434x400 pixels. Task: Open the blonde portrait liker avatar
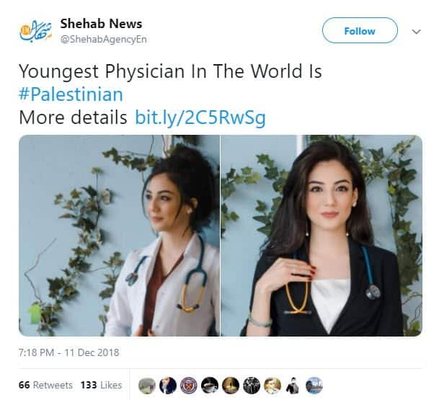(273, 386)
